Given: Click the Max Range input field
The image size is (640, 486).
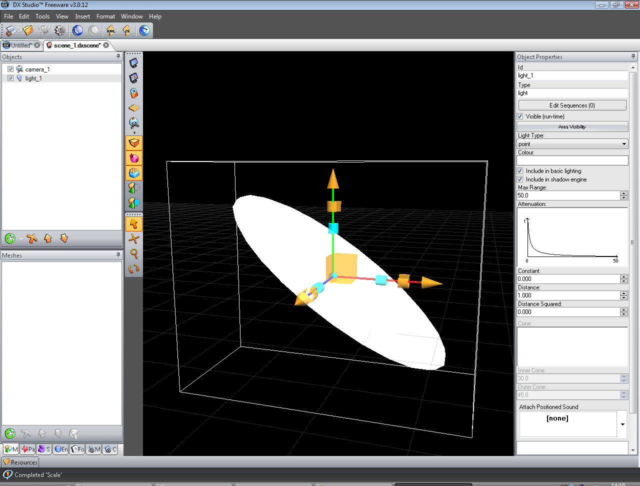Looking at the screenshot, I should [x=568, y=195].
